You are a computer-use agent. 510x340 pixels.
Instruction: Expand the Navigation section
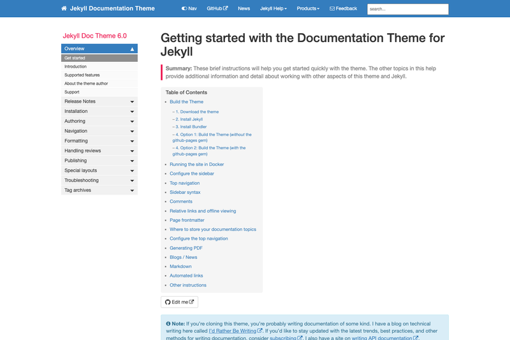[x=99, y=131]
